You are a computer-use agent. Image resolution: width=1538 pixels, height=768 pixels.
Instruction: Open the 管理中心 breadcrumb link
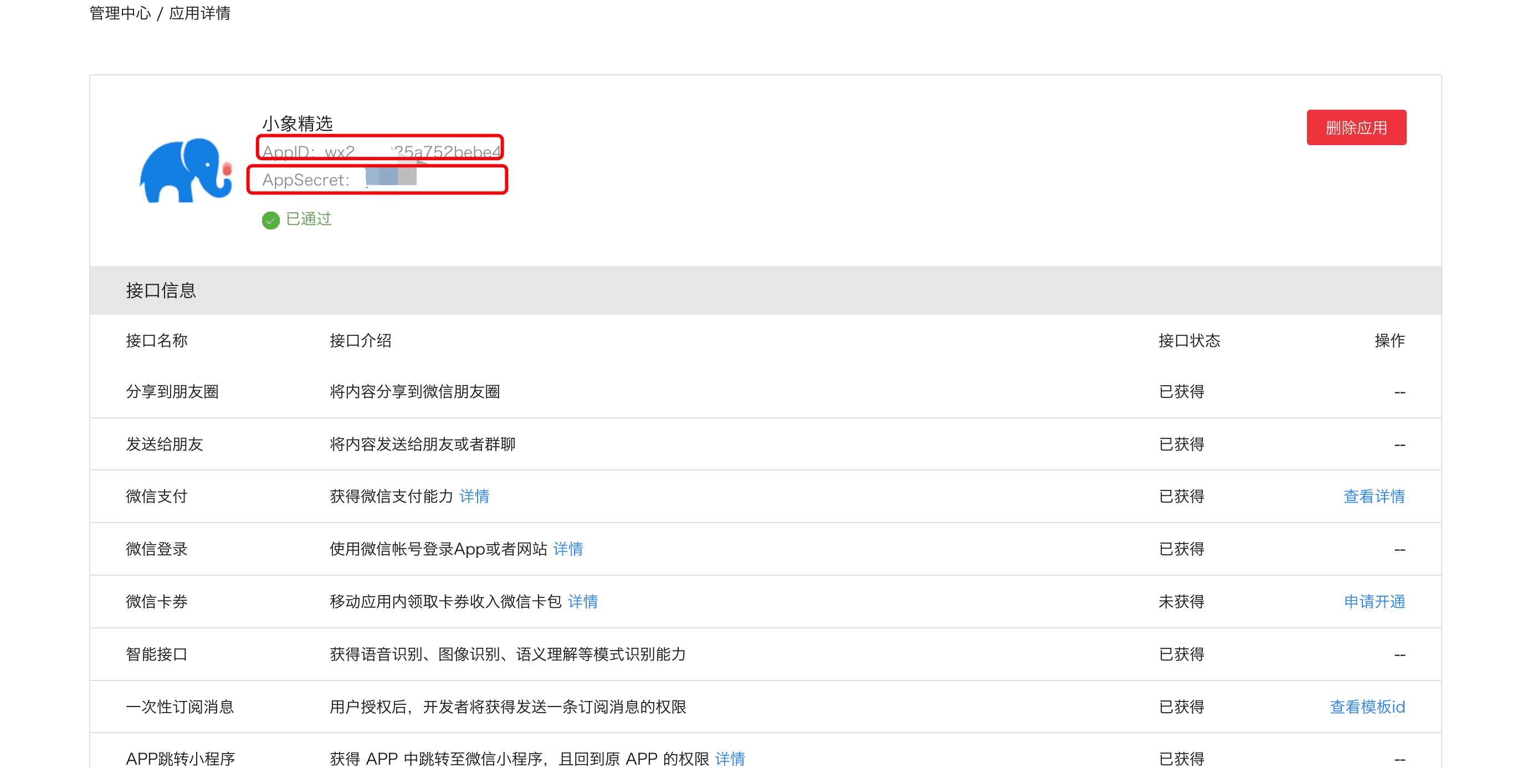(x=120, y=13)
